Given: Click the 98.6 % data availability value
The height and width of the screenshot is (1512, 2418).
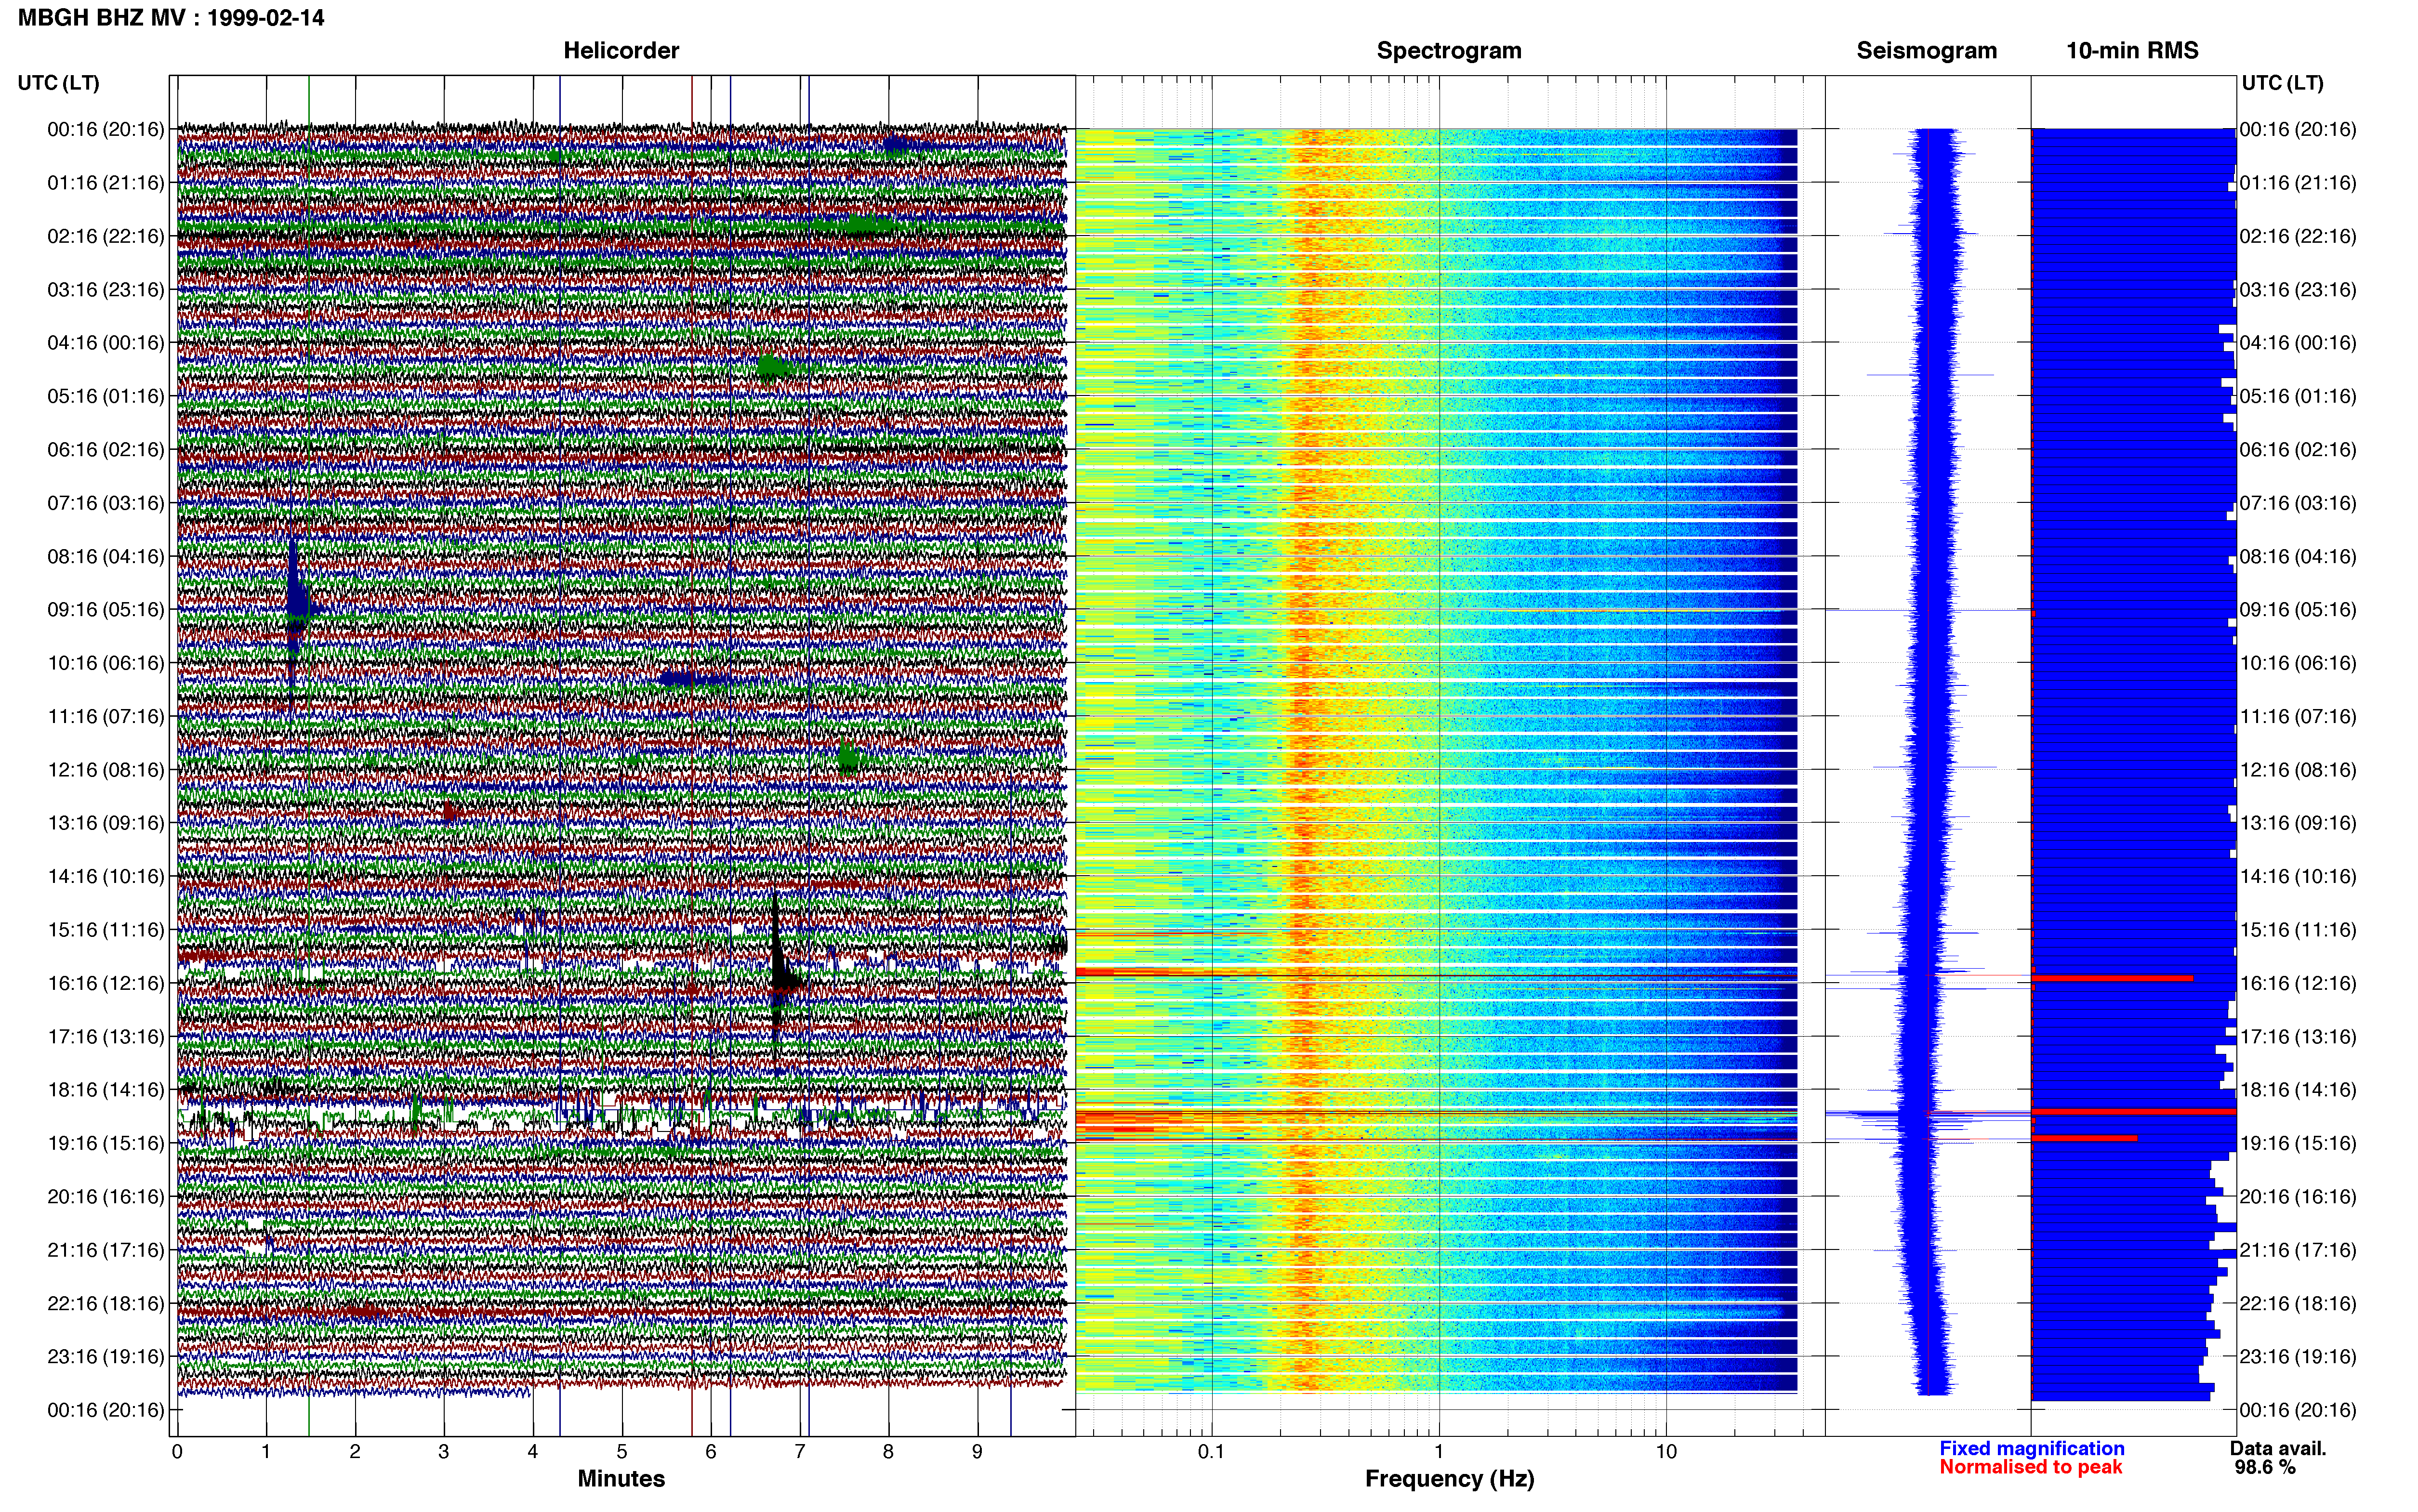Looking at the screenshot, I should pyautogui.click(x=2265, y=1467).
